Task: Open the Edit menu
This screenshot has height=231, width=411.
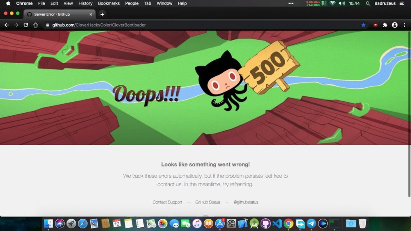Action: tap(54, 3)
